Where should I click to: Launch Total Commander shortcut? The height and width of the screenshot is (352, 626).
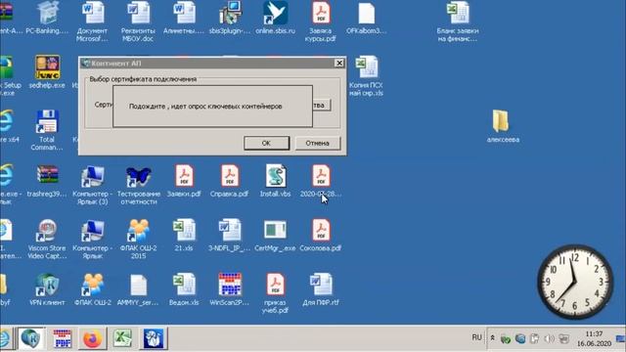click(47, 130)
